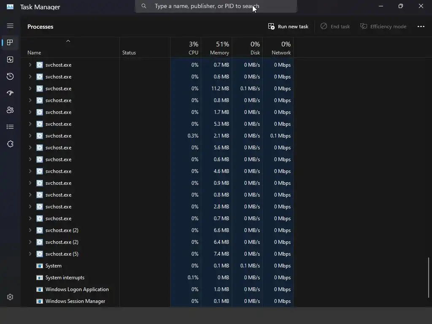Open App history from the sidebar
Image resolution: width=432 pixels, height=324 pixels.
[x=10, y=76]
